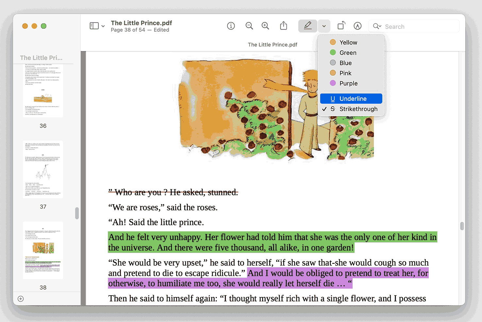Expand the sidebar display options chevron

[103, 26]
